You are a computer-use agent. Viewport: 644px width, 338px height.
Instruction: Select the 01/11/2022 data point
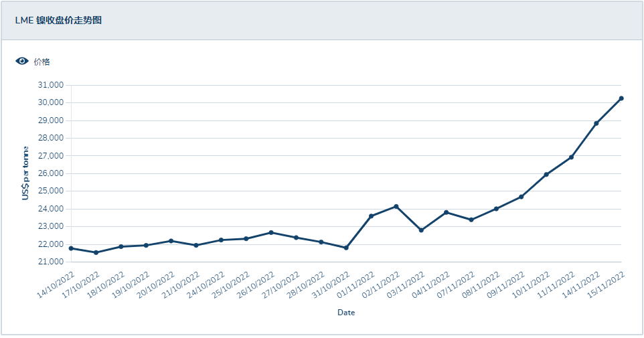371,216
